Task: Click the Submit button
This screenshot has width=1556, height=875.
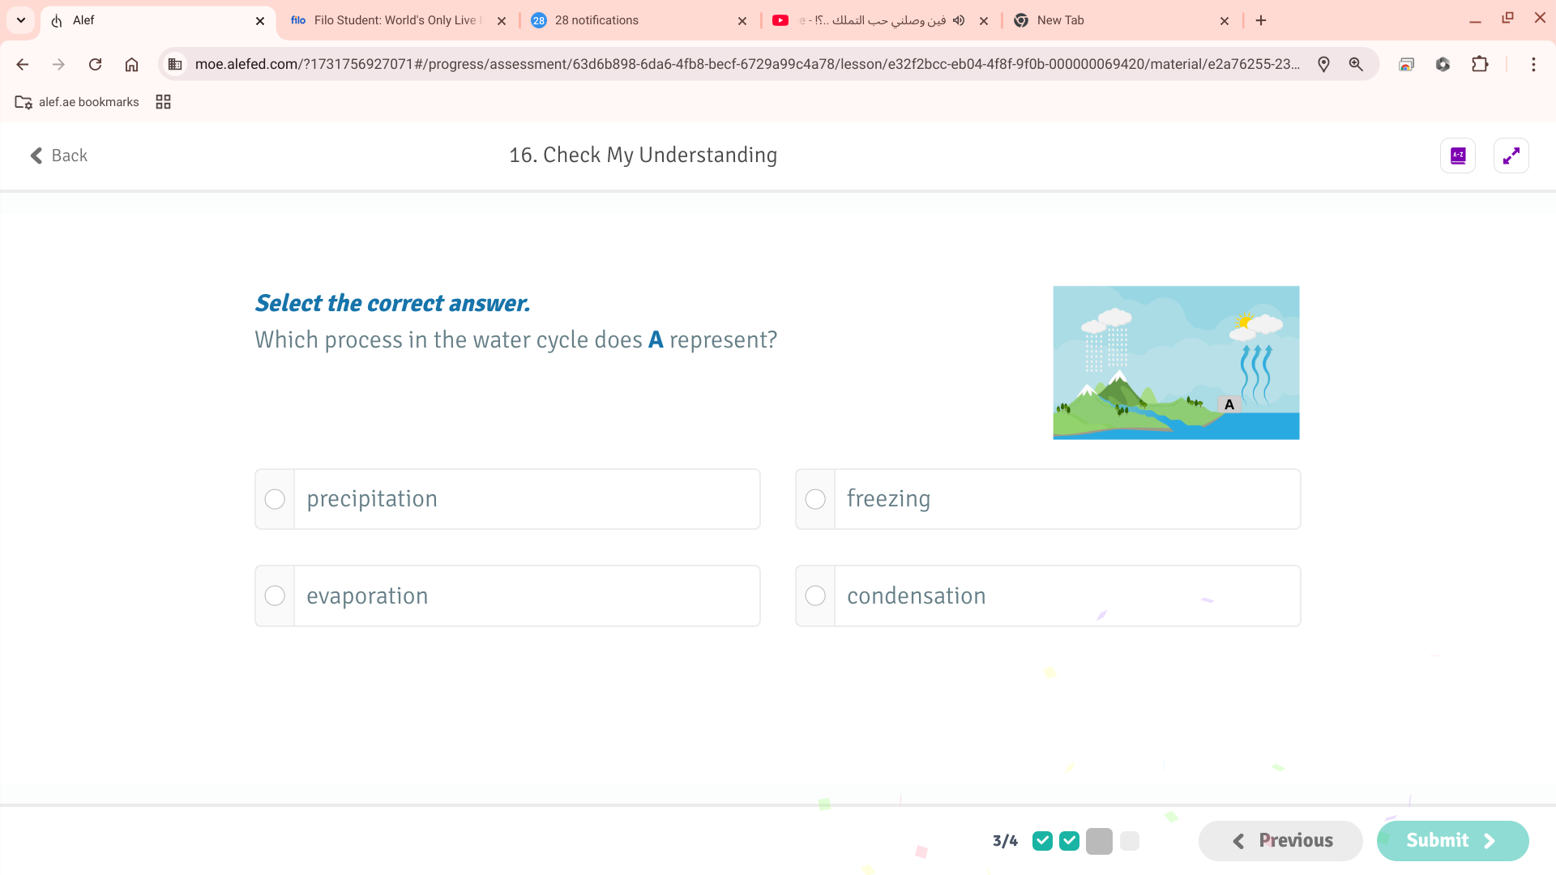Action: [x=1451, y=840]
